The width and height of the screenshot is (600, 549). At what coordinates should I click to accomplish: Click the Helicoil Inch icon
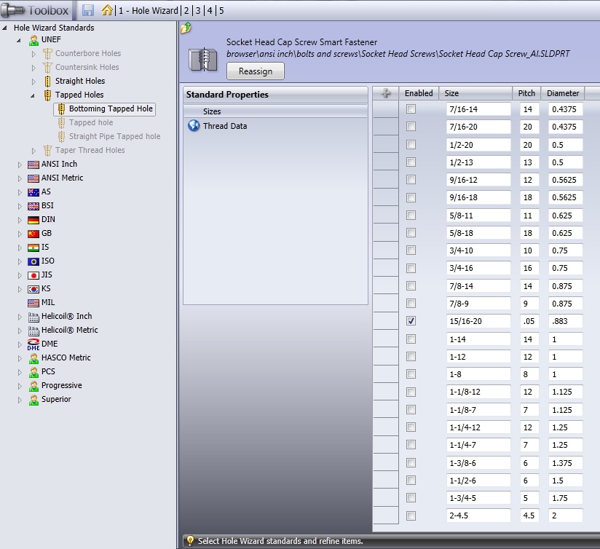pyautogui.click(x=33, y=317)
